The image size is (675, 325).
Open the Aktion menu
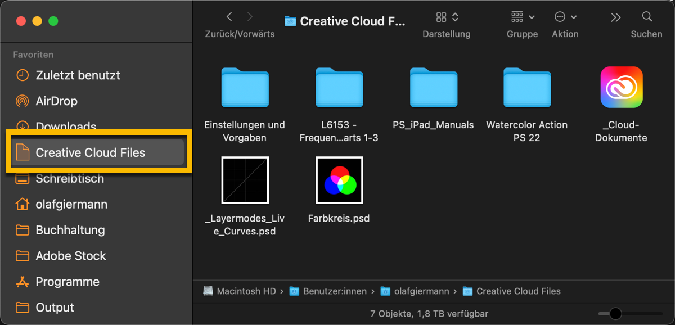[x=565, y=17]
